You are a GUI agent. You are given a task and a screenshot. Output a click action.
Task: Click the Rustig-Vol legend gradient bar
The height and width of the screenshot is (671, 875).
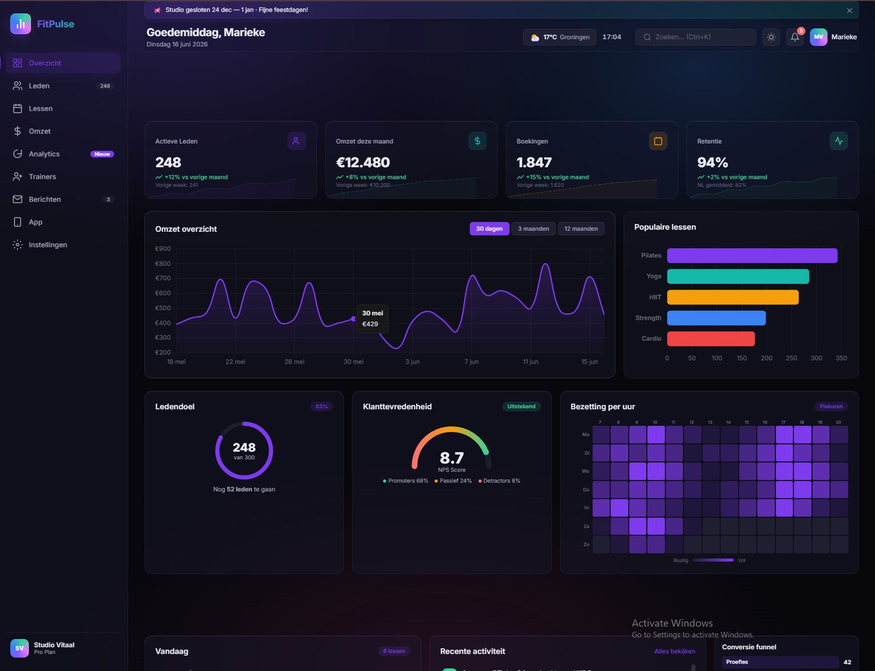point(713,560)
